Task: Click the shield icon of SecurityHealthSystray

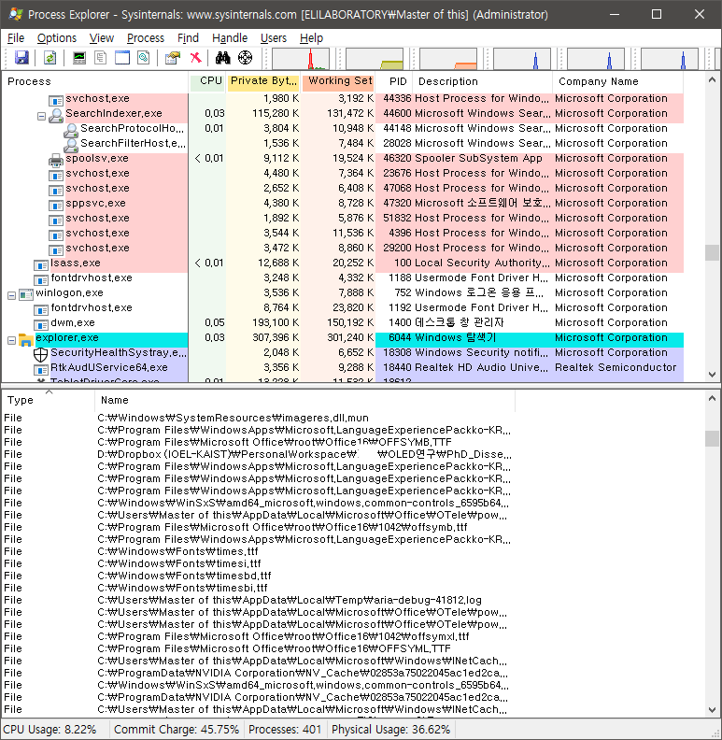Action: pyautogui.click(x=40, y=354)
